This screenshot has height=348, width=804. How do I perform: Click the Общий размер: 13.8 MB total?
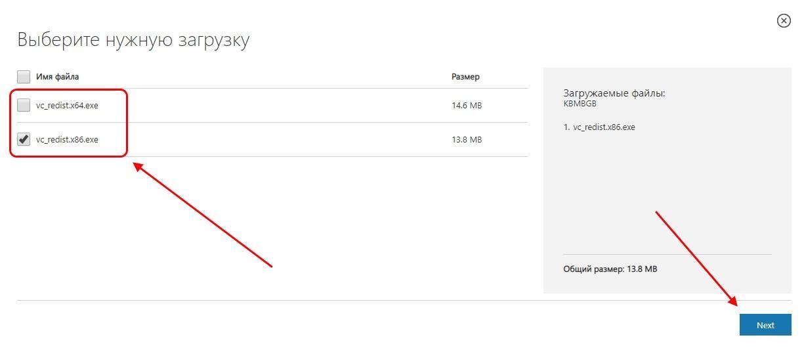(x=610, y=269)
